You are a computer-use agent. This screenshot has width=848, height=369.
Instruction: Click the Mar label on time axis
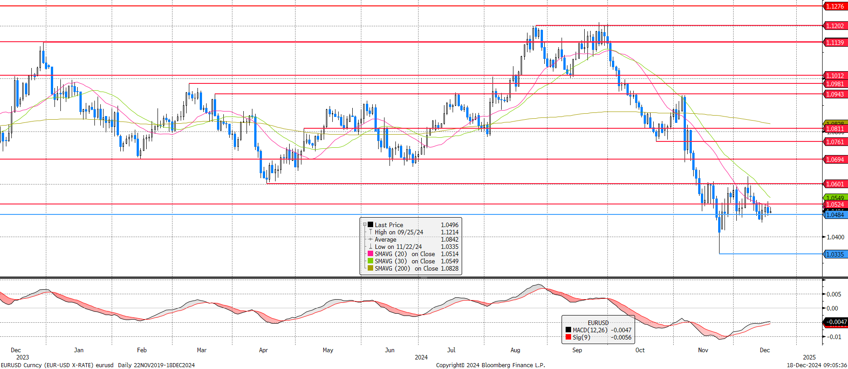pyautogui.click(x=202, y=350)
